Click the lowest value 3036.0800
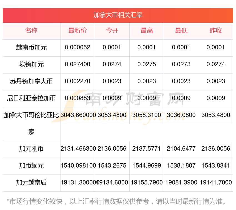 click(181, 115)
